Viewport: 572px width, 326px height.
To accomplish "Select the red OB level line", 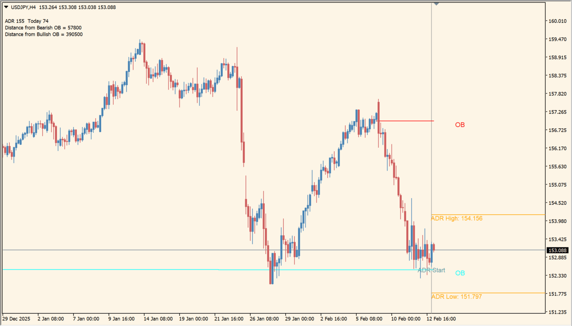I will (x=407, y=120).
